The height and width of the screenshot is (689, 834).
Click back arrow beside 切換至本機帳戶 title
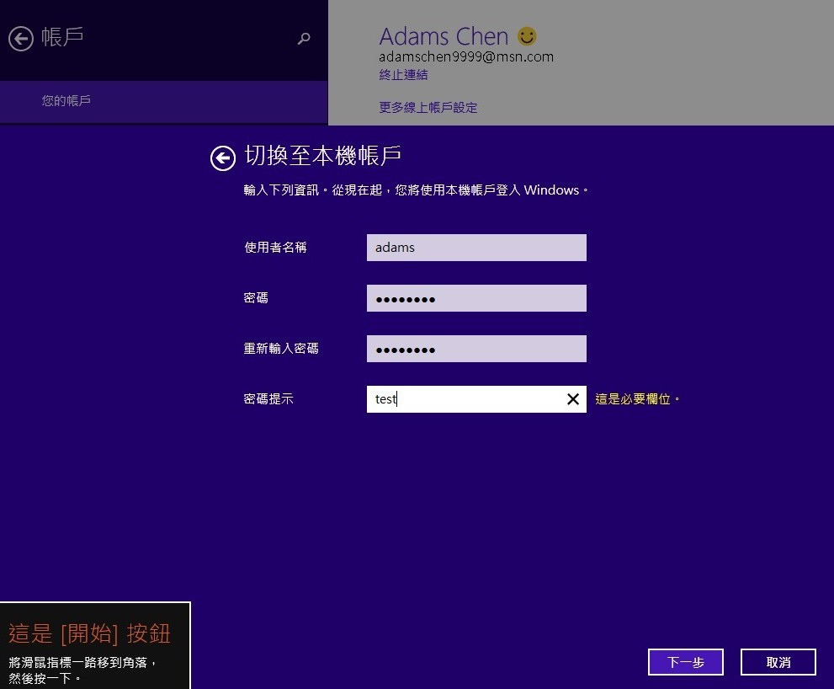click(223, 158)
